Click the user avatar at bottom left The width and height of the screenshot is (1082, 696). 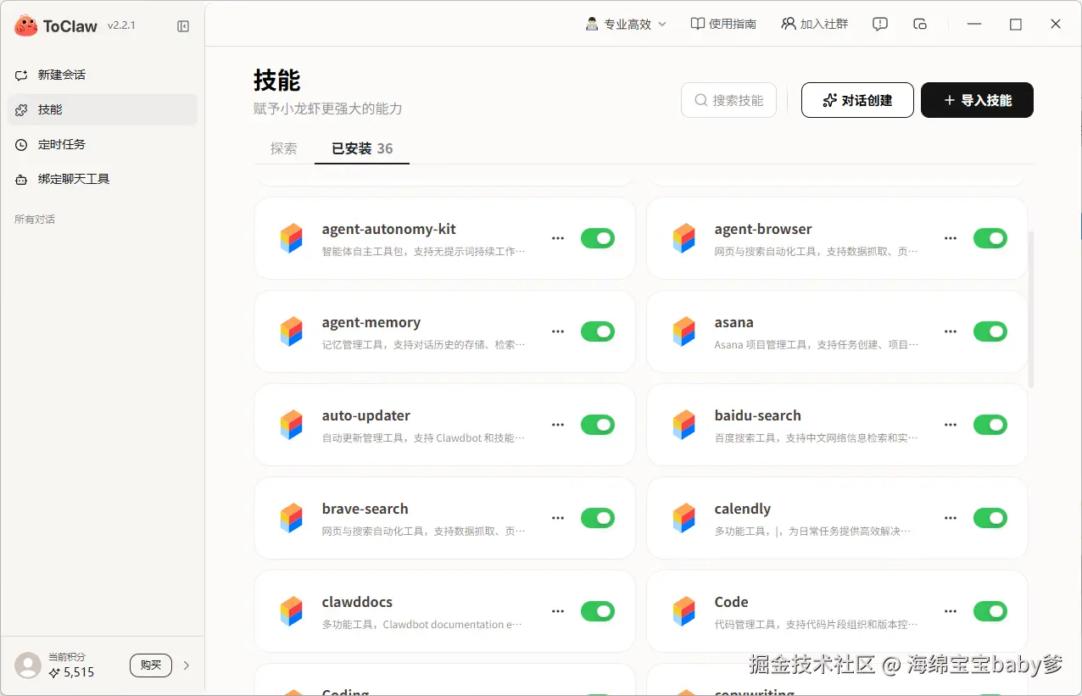click(28, 665)
